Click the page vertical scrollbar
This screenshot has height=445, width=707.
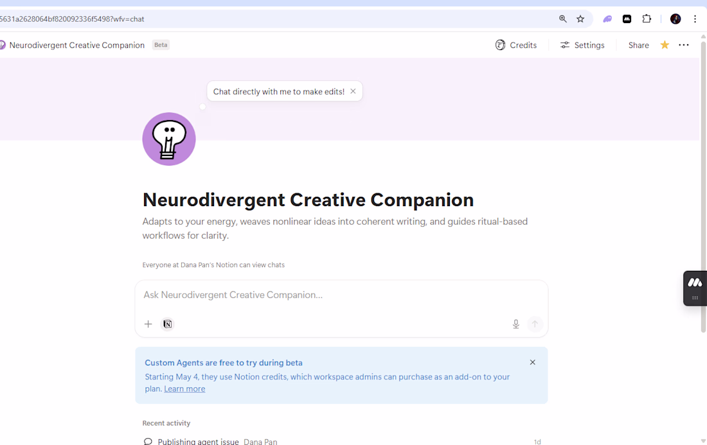(703, 187)
